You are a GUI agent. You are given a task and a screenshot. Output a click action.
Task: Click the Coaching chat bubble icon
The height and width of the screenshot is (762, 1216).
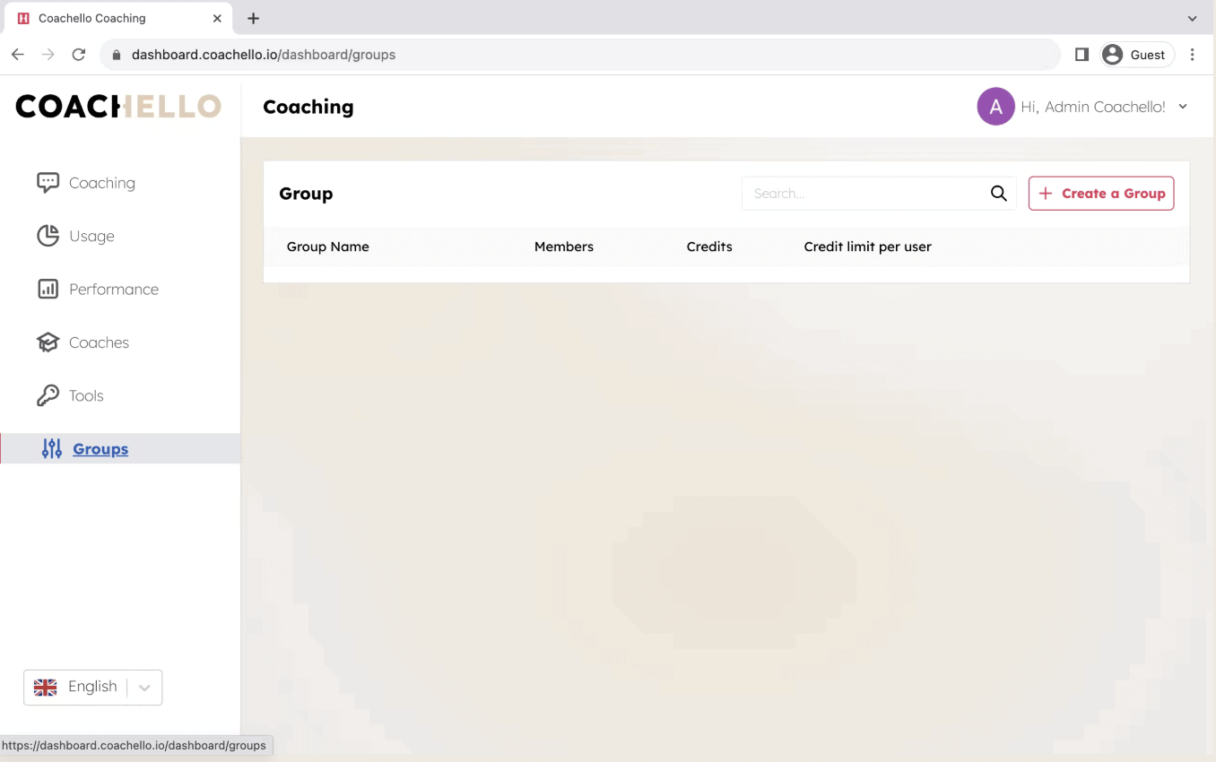(48, 183)
